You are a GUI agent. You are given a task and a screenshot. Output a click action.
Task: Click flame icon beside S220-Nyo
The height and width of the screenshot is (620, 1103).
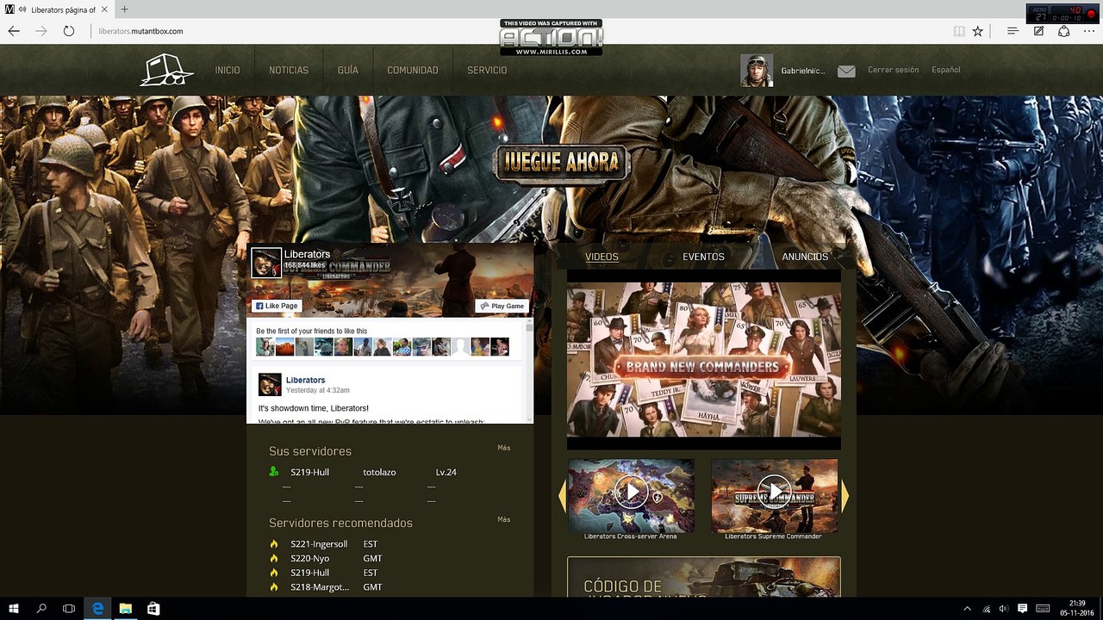point(274,559)
